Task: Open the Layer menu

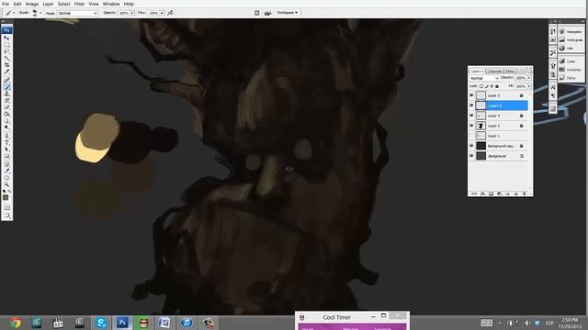Action: [x=48, y=4]
